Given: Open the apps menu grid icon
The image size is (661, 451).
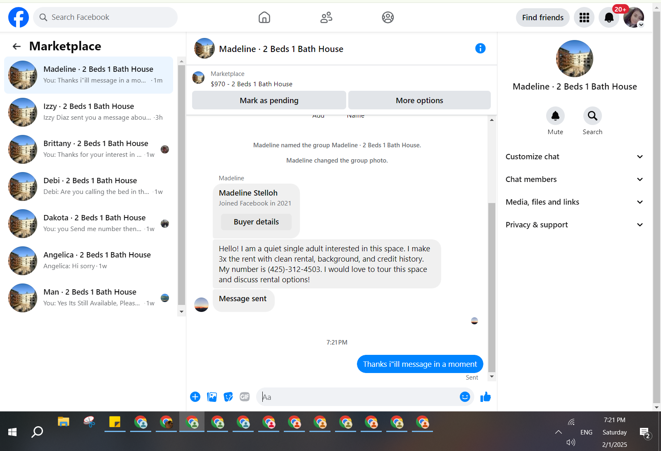Looking at the screenshot, I should click(584, 17).
